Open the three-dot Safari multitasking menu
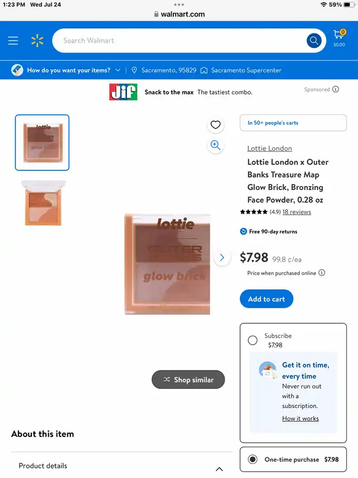The width and height of the screenshot is (358, 478). coord(179,4)
